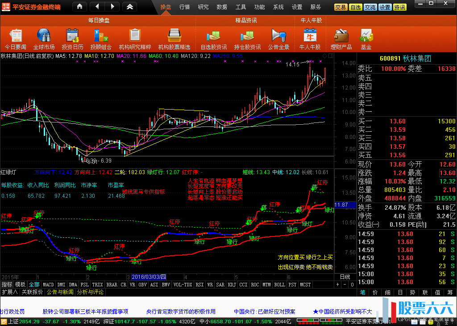Open news 中国央行:已做好应对预案
Screen dimensions: 457x326
click(x=265, y=312)
